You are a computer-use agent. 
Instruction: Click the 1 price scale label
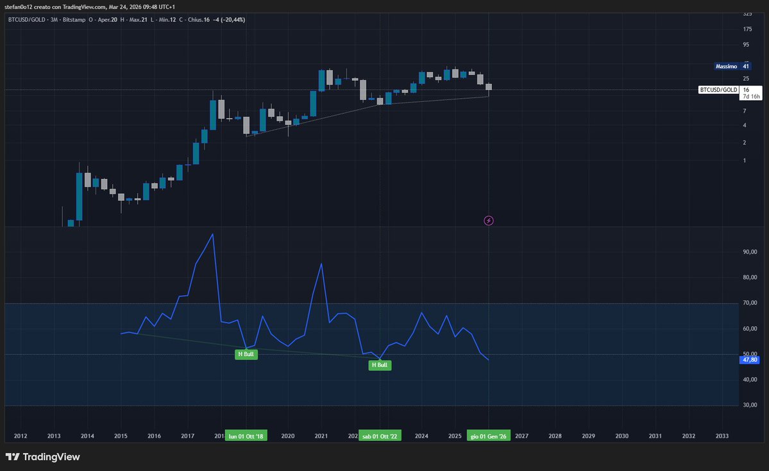(745, 160)
